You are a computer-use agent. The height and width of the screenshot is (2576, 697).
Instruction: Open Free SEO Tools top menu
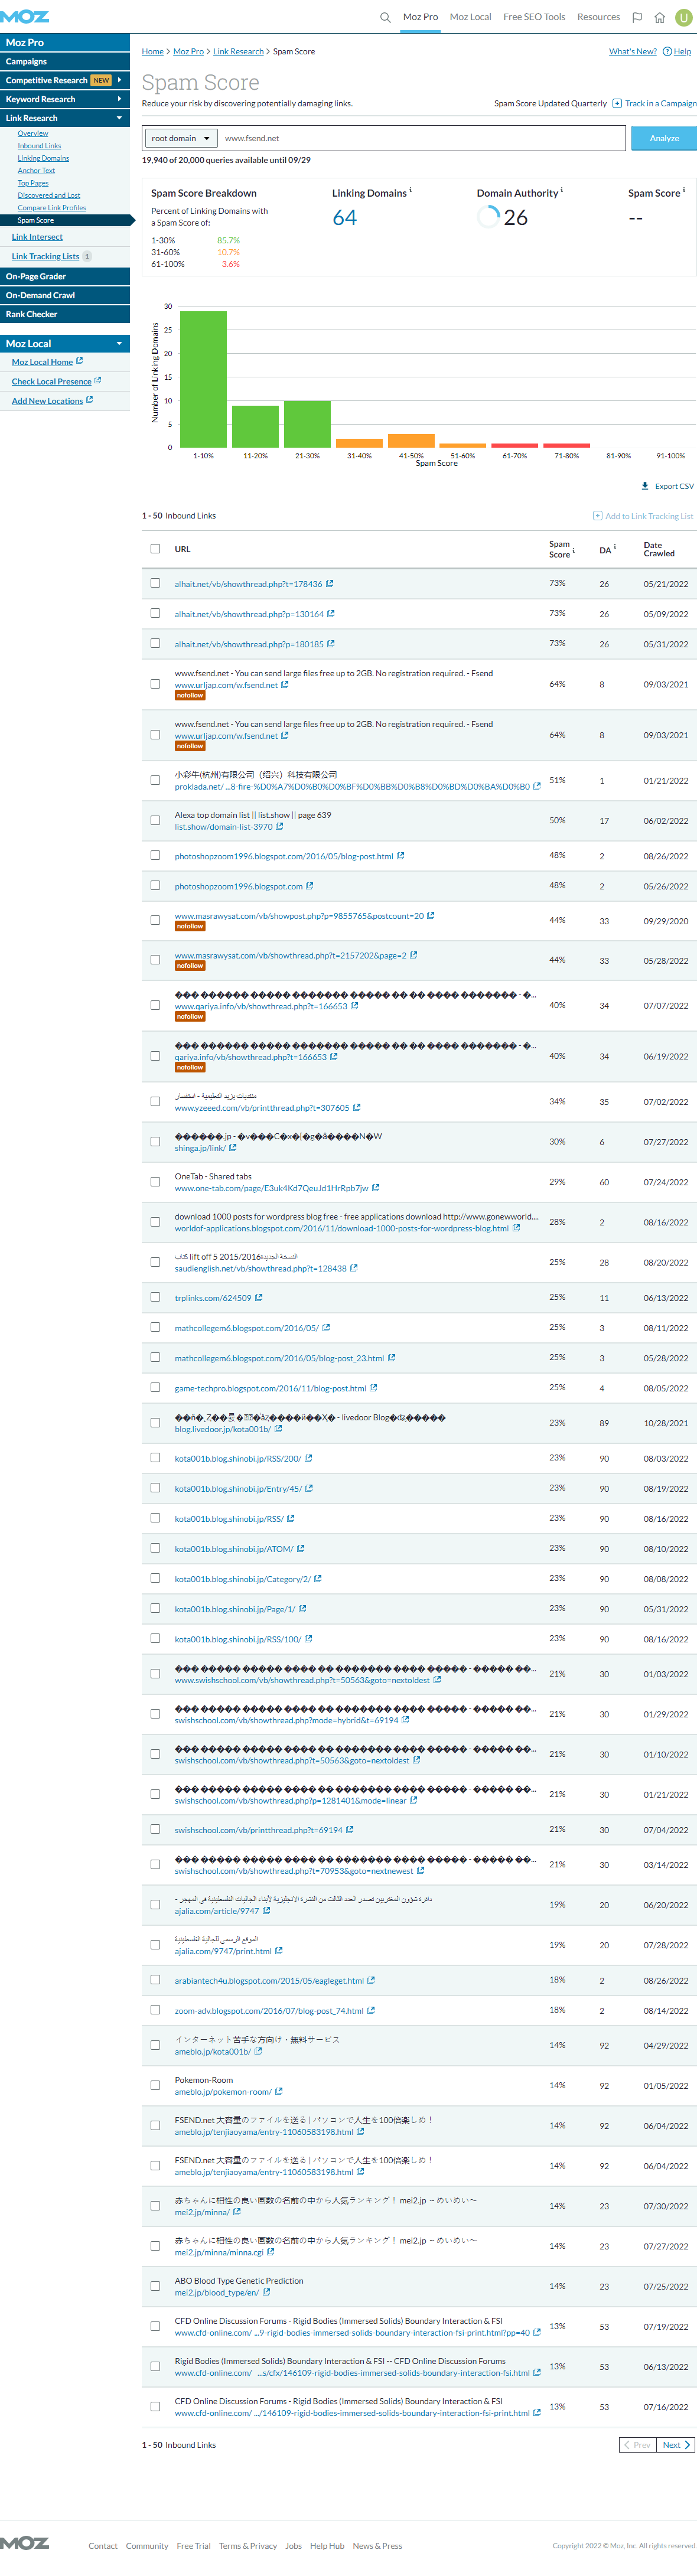(x=534, y=17)
